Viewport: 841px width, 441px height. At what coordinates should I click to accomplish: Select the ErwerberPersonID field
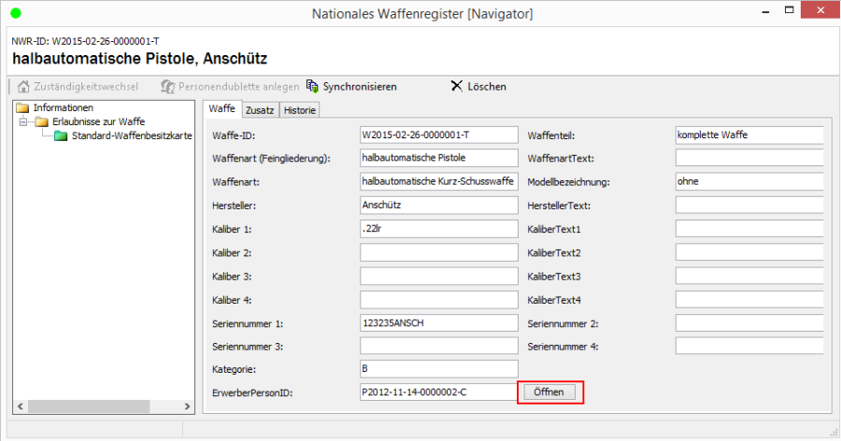coord(438,391)
